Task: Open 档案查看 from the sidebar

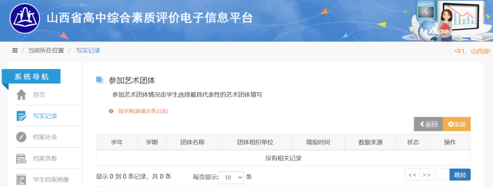Action: click(x=45, y=159)
